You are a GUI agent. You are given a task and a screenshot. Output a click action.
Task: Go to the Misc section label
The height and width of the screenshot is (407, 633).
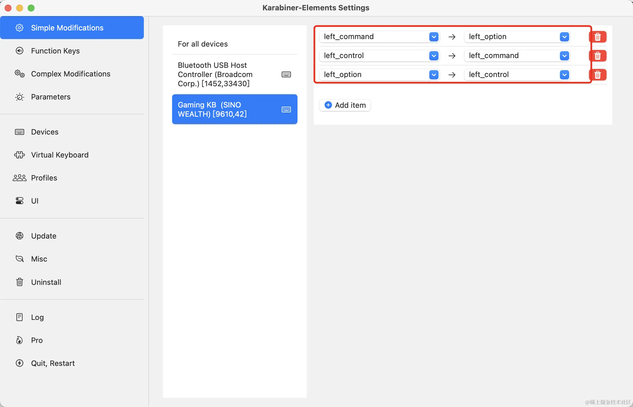point(39,259)
